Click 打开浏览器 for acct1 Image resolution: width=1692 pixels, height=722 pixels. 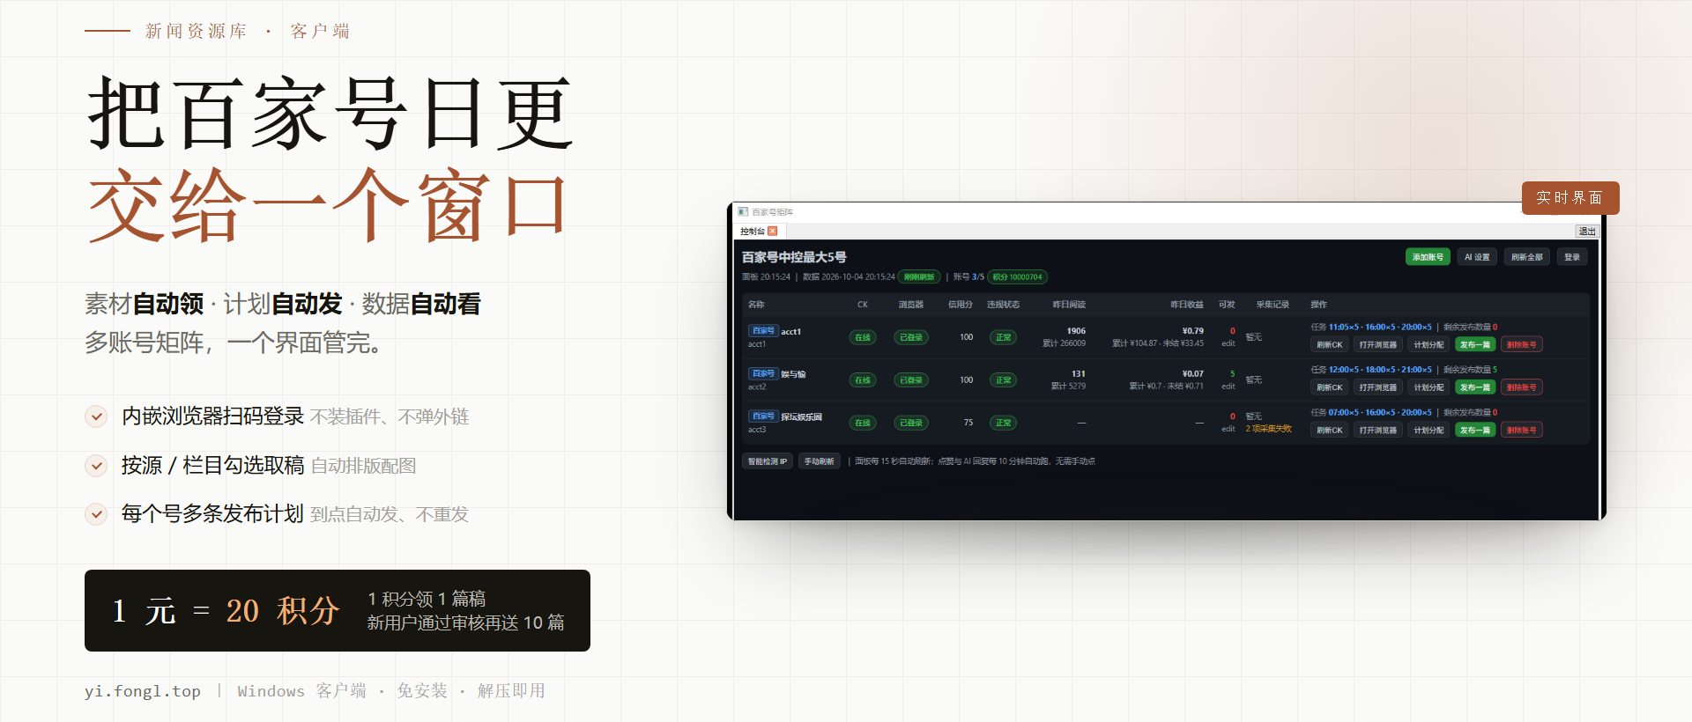pyautogui.click(x=1377, y=345)
